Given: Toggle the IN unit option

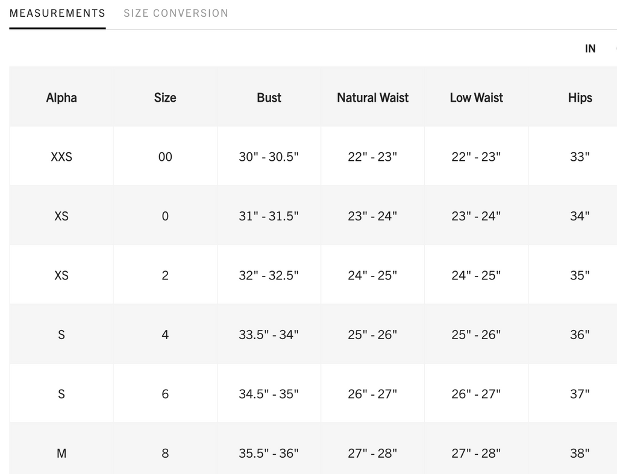Looking at the screenshot, I should 590,49.
